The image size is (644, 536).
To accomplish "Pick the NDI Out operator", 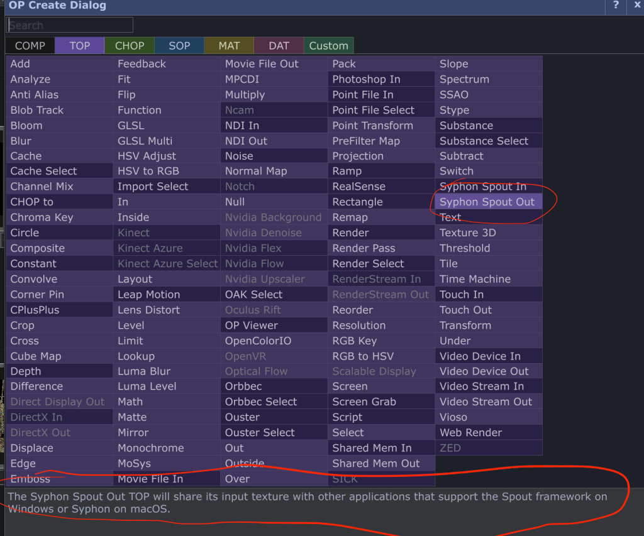I will pyautogui.click(x=247, y=141).
